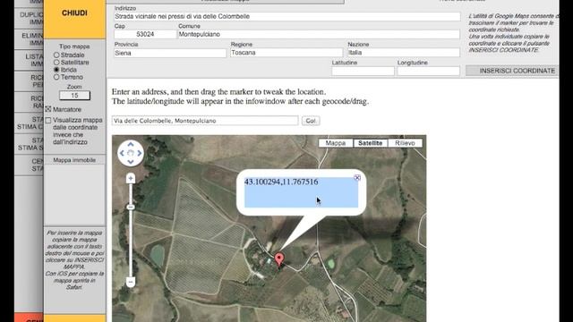Pan map up with navigation arrow
The width and height of the screenshot is (573, 322).
pyautogui.click(x=131, y=145)
